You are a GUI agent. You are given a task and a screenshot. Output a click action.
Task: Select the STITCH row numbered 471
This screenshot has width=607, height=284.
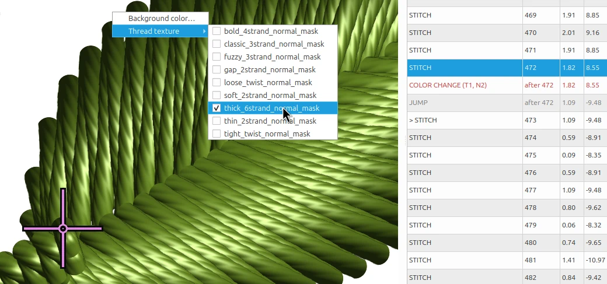click(x=507, y=50)
